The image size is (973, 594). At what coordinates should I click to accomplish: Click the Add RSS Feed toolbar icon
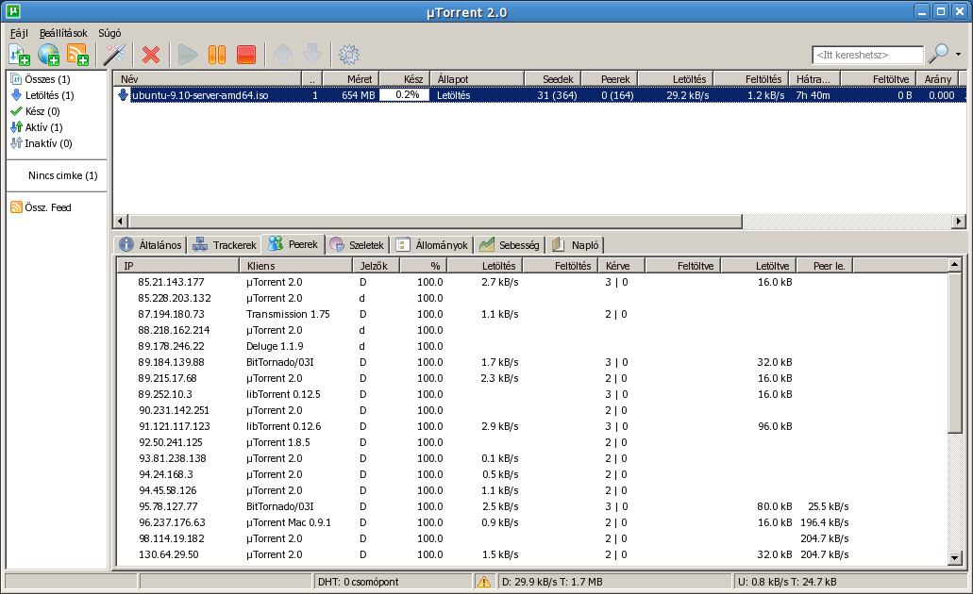(77, 55)
